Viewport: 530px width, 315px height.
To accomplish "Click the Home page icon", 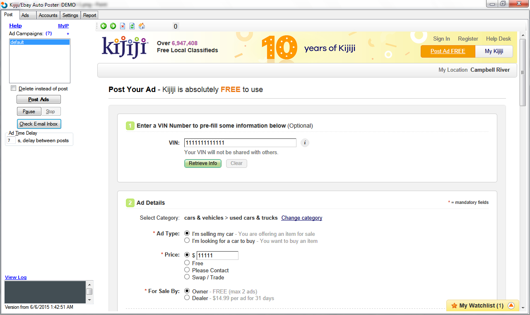I will tap(142, 26).
